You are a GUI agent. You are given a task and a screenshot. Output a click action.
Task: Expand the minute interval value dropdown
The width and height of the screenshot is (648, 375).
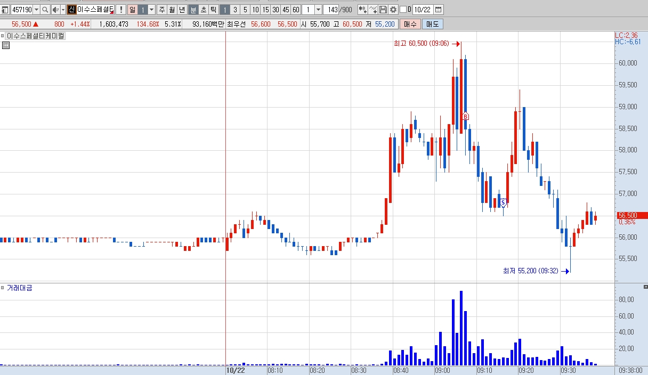click(318, 10)
